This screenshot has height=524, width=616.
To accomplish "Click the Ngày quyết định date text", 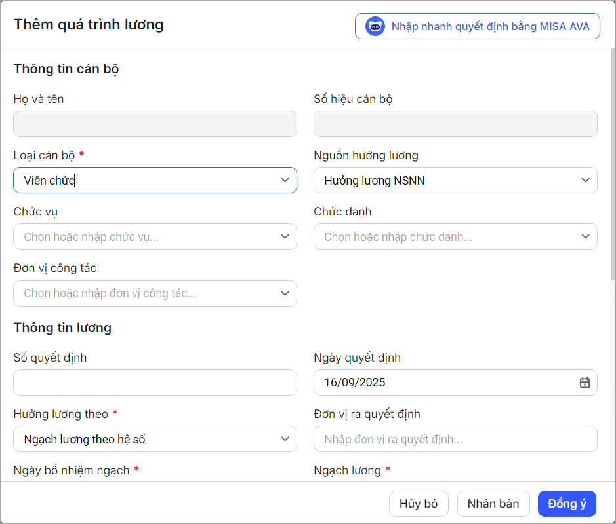I will click(356, 383).
